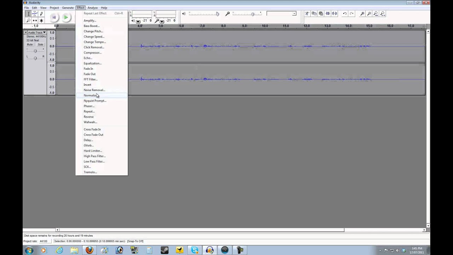Click the Zoom In magnifier icon
The image size is (453, 255).
[362, 13]
